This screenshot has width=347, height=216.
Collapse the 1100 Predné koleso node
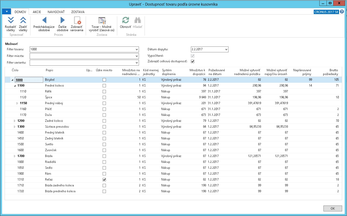pos(15,86)
